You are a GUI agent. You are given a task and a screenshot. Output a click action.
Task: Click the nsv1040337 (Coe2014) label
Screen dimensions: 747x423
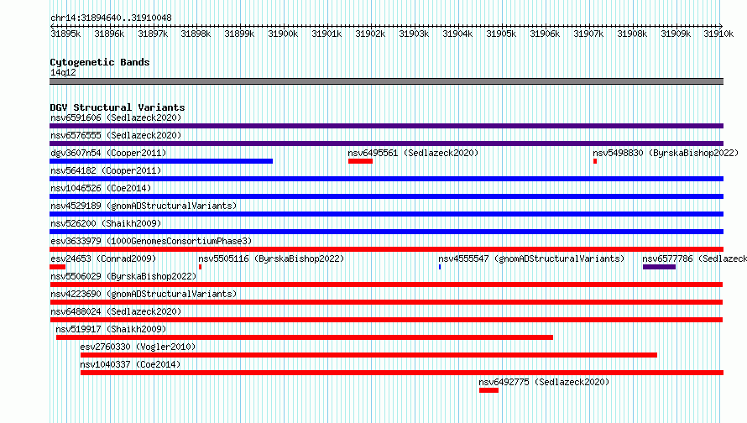[130, 364]
